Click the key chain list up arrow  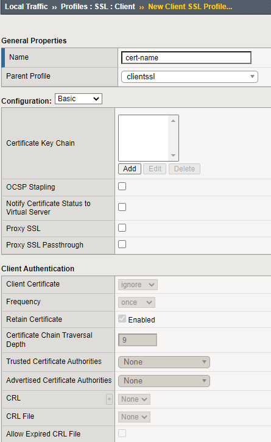[x=173, y=121]
